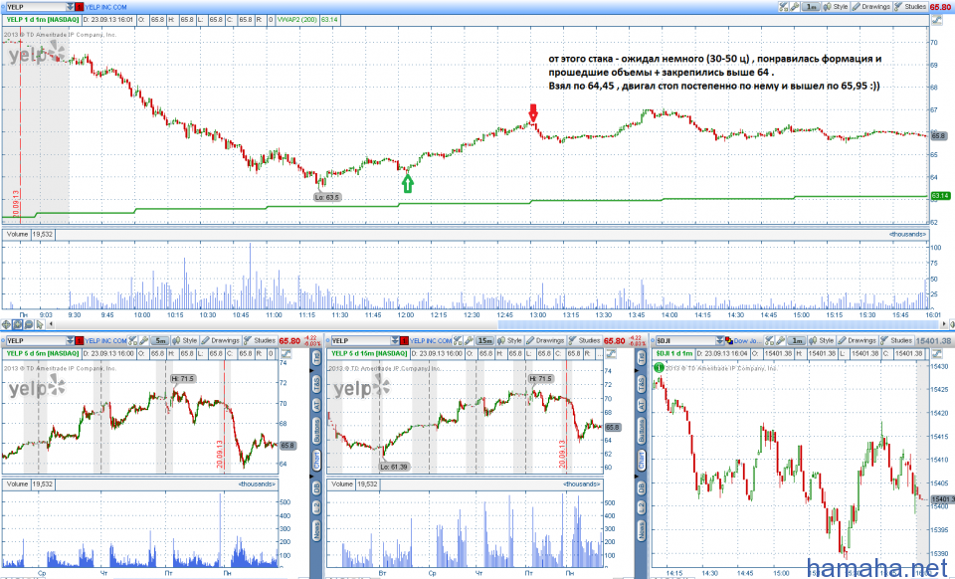
Task: Click the VWAP2 (200) study label
Action: click(x=297, y=20)
